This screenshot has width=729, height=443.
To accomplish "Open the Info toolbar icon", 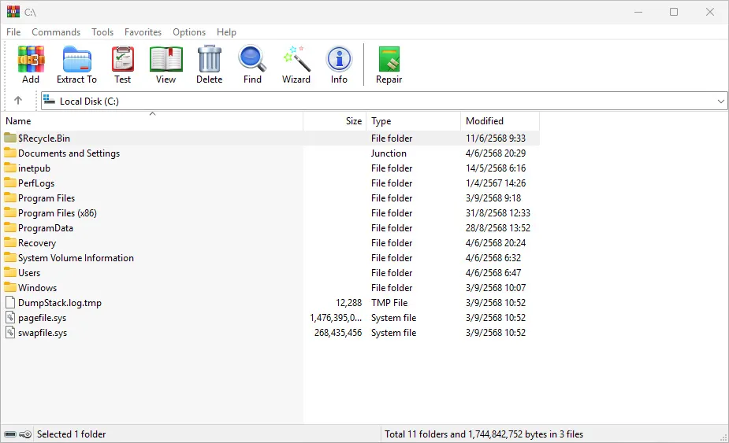I will pyautogui.click(x=339, y=60).
